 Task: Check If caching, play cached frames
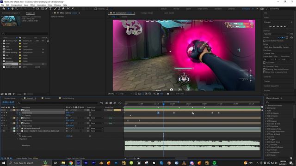[264, 69]
